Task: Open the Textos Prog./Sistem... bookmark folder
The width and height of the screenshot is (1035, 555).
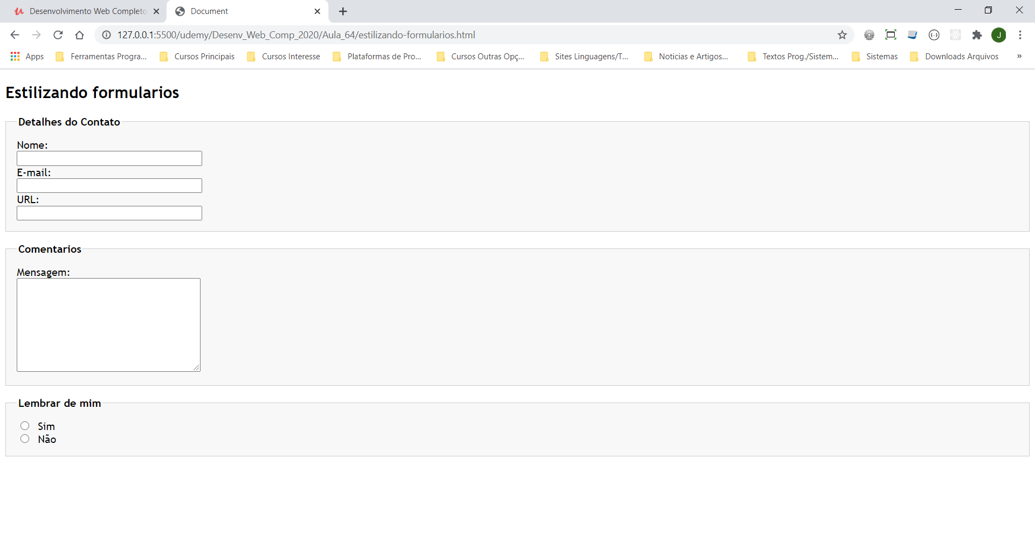Action: [x=793, y=57]
